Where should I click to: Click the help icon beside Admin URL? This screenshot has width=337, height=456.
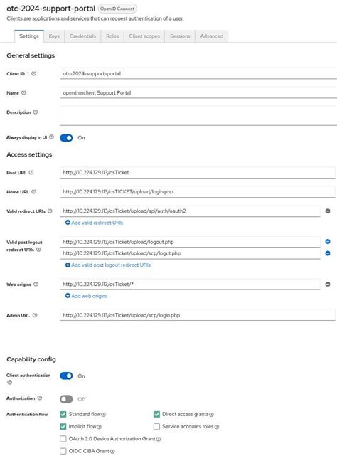point(35,315)
